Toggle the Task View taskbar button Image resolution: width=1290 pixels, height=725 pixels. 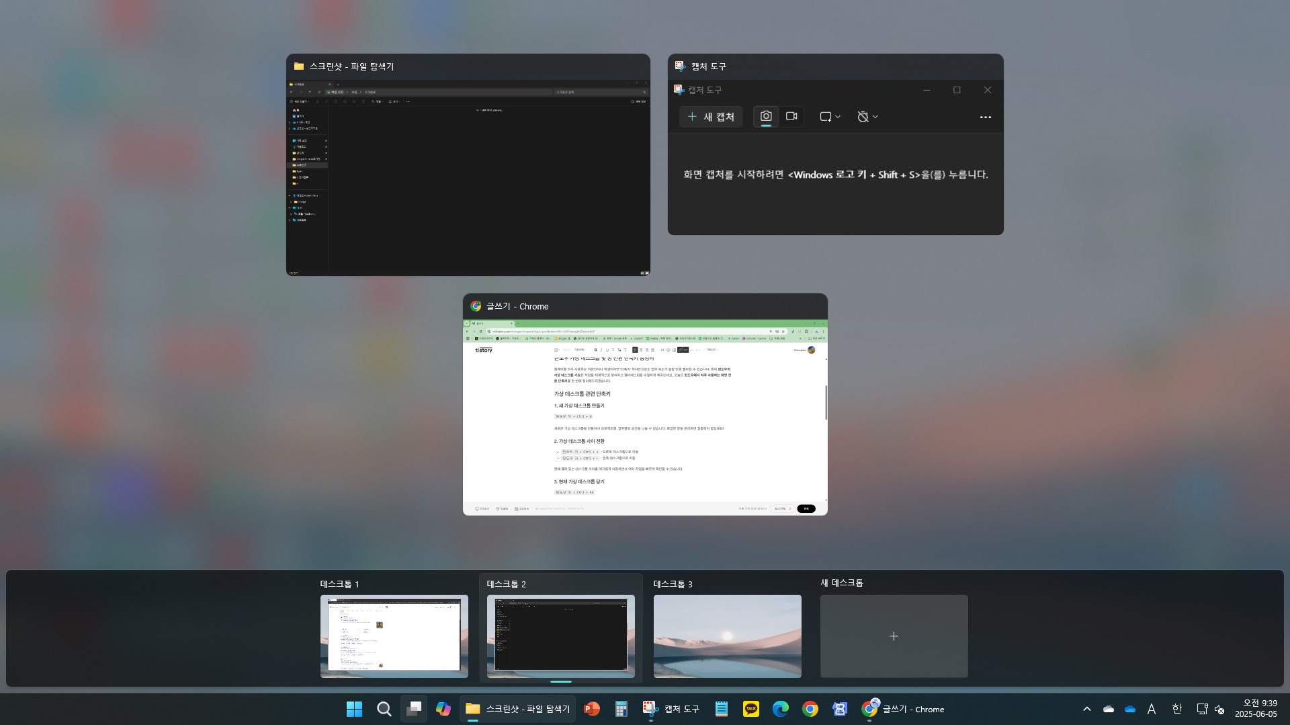pyautogui.click(x=414, y=709)
